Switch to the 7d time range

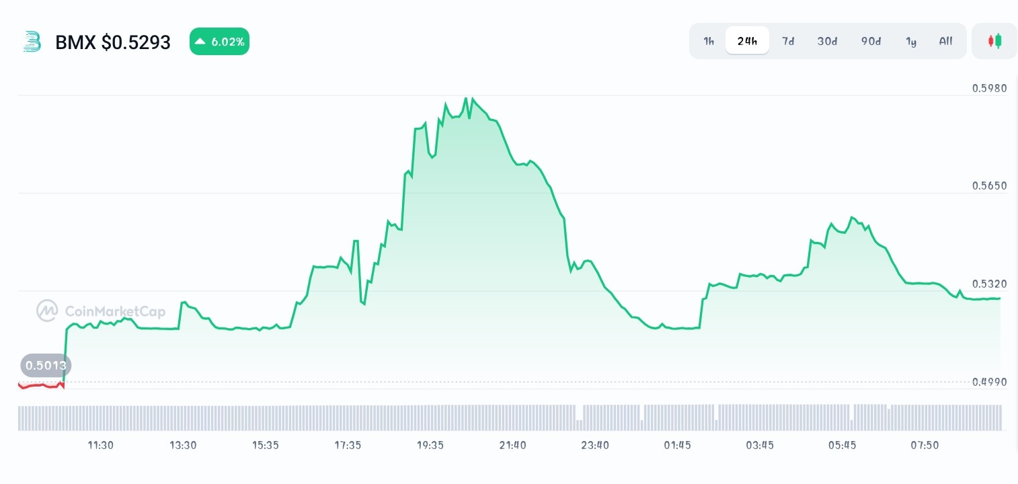(788, 41)
